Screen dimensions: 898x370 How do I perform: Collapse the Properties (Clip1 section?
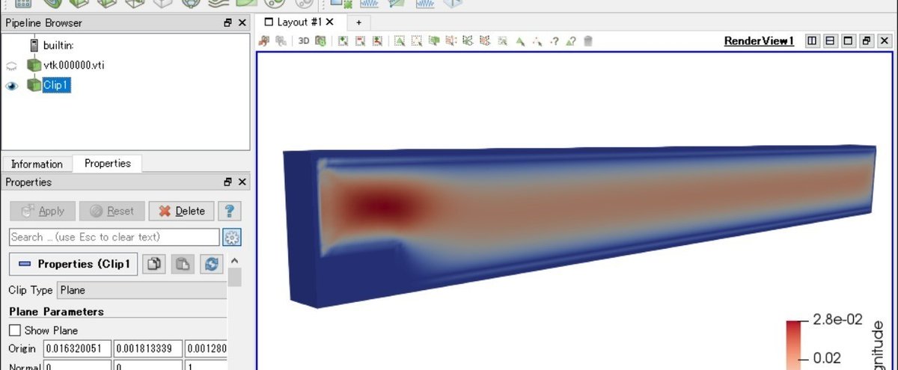[x=73, y=264]
